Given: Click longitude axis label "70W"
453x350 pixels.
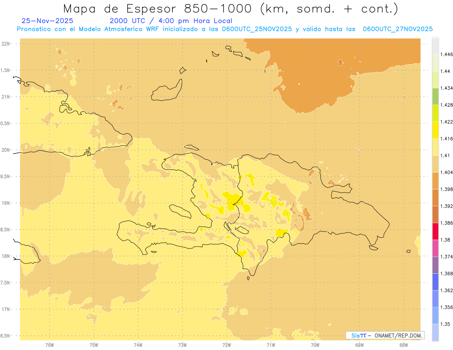Looking at the screenshot, I should pos(315,345).
